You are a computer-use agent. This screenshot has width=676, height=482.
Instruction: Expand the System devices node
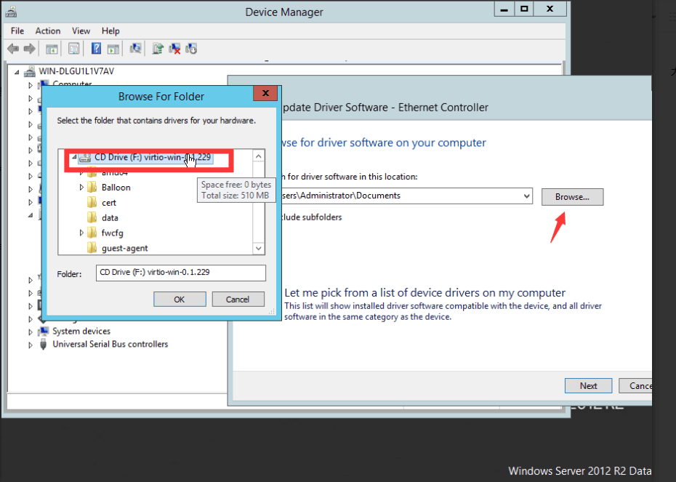31,332
